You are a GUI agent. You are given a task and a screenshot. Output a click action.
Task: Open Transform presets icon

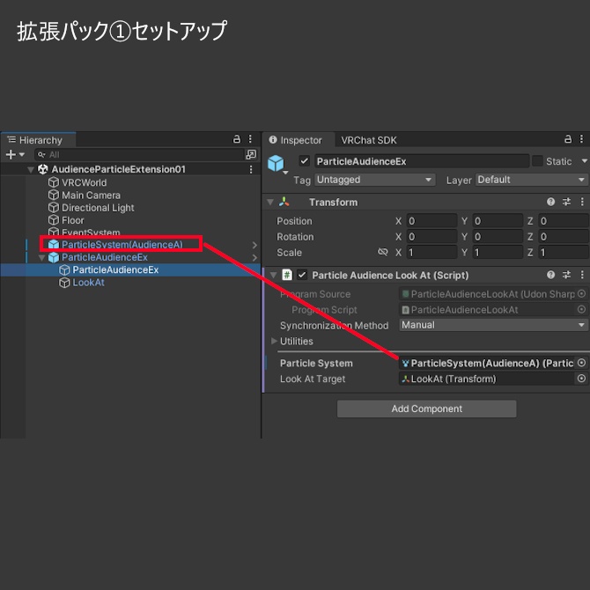point(567,202)
